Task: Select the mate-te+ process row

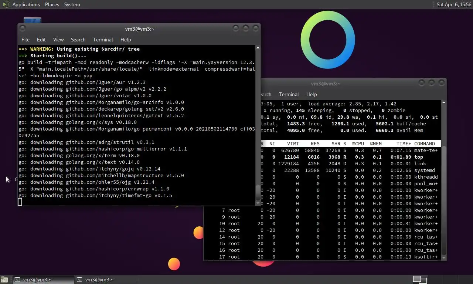Action: 351,150
